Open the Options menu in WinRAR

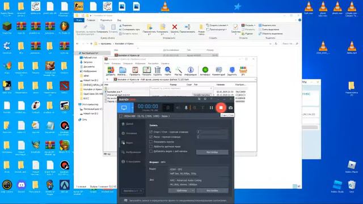click(x=153, y=63)
